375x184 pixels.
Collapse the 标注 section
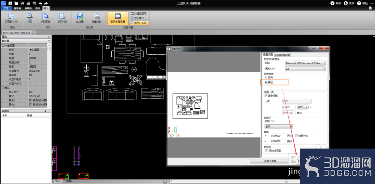pyautogui.click(x=3, y=88)
